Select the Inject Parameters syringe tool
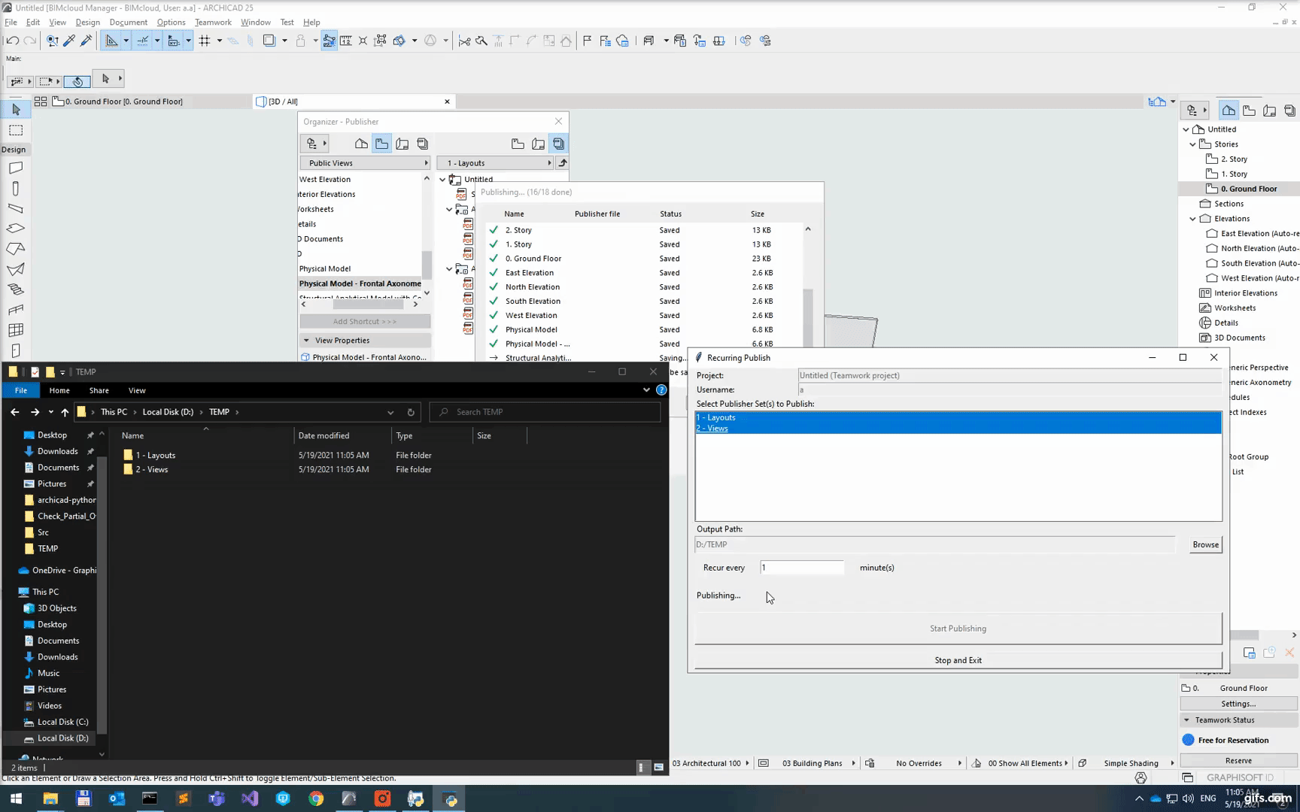Image resolution: width=1300 pixels, height=812 pixels. pyautogui.click(x=86, y=41)
